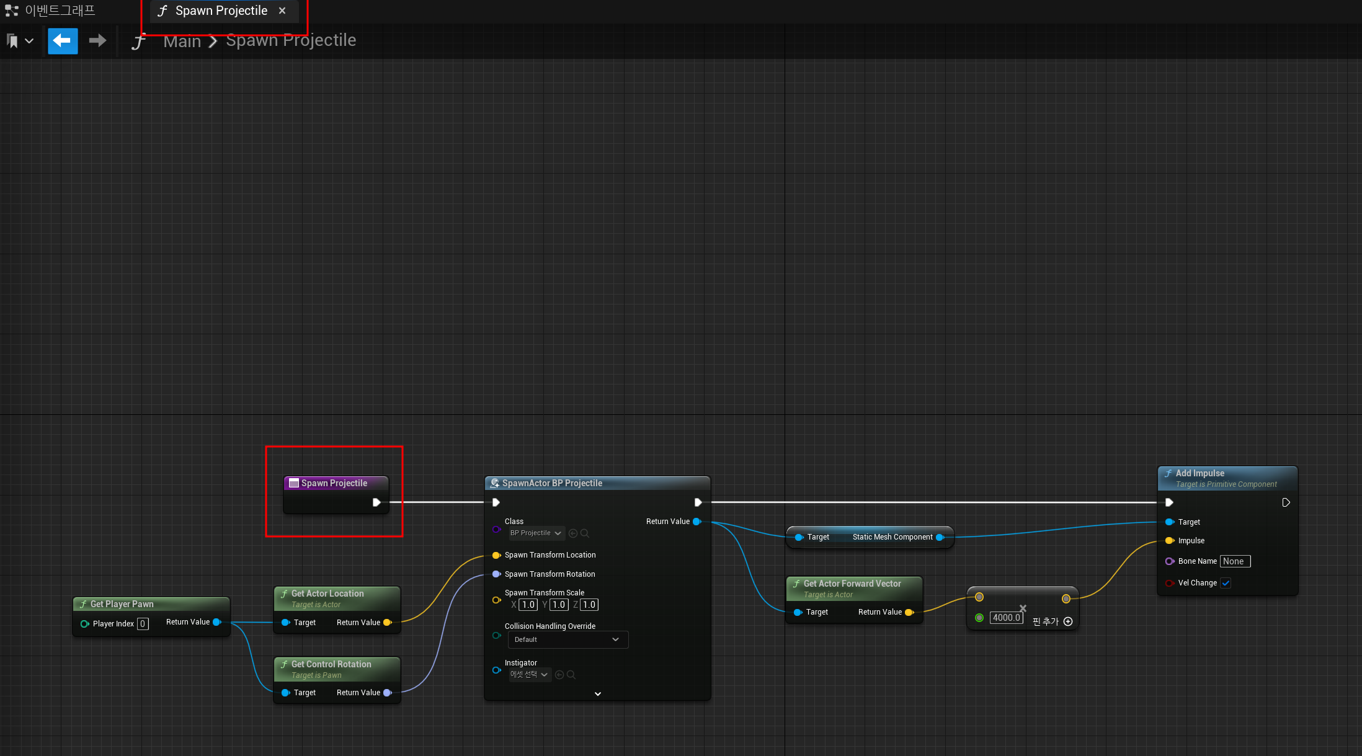Screen dimensions: 1362x756
Task: Click SpawnActor node output execution pin
Action: coord(698,502)
